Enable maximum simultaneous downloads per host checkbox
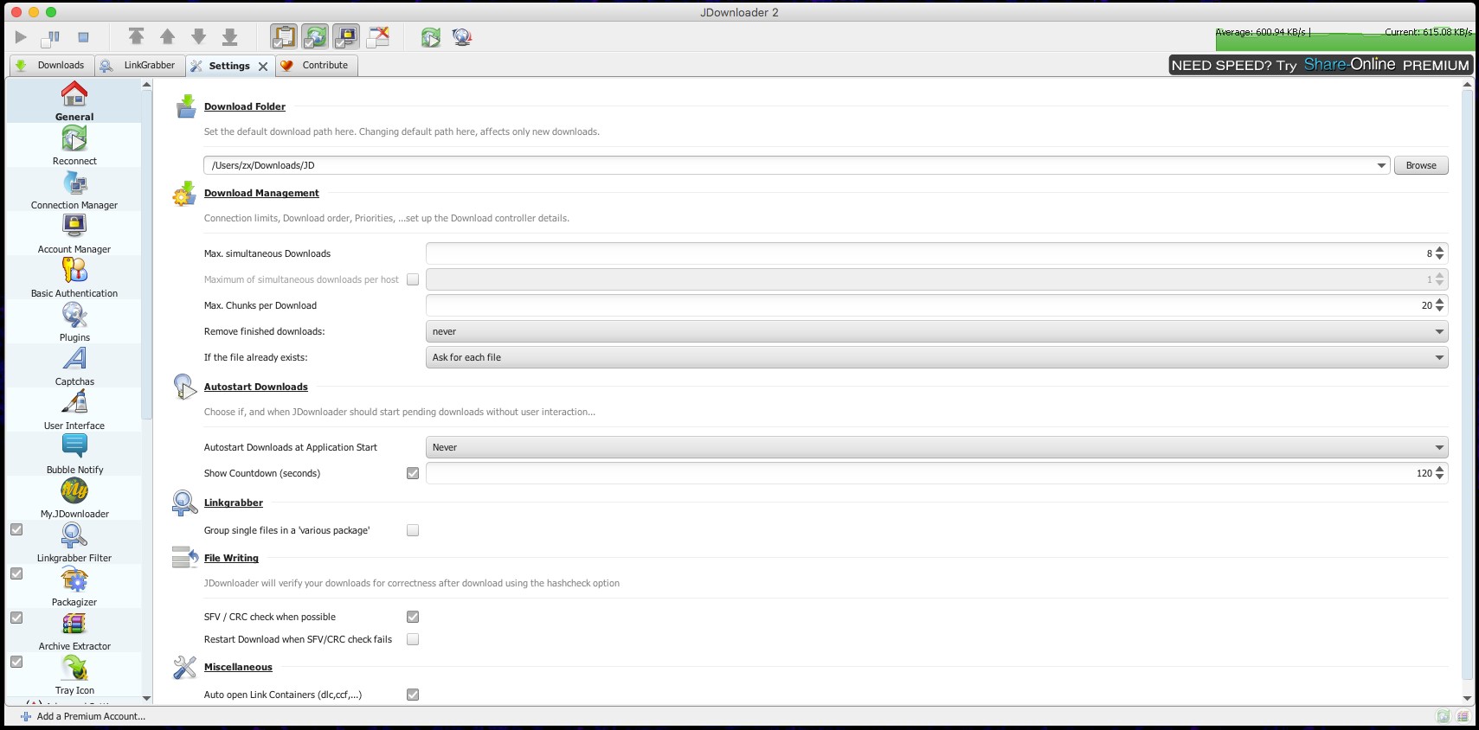The height and width of the screenshot is (730, 1479). 413,279
